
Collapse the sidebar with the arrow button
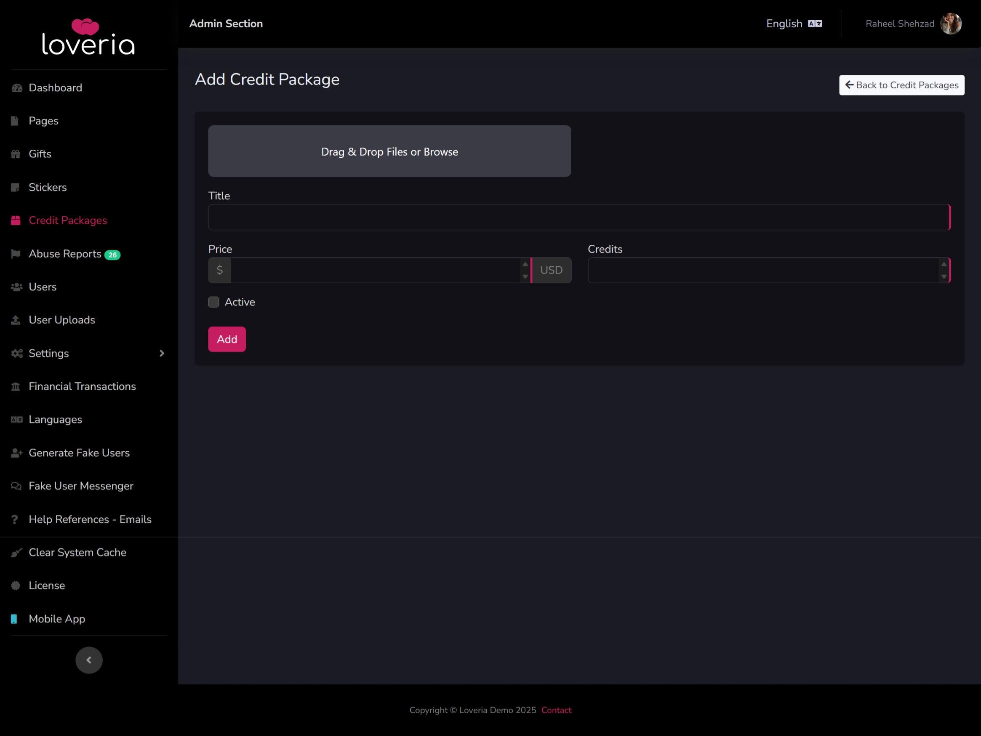(x=89, y=660)
